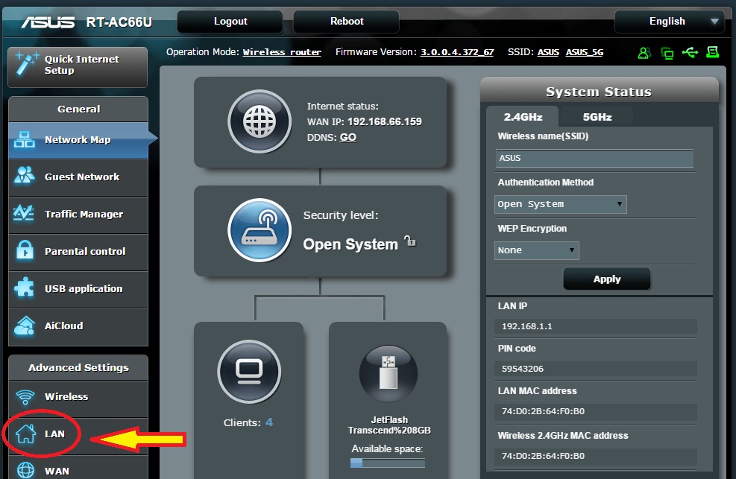Click the green USB status icon
This screenshot has height=479, width=736.
pyautogui.click(x=690, y=52)
